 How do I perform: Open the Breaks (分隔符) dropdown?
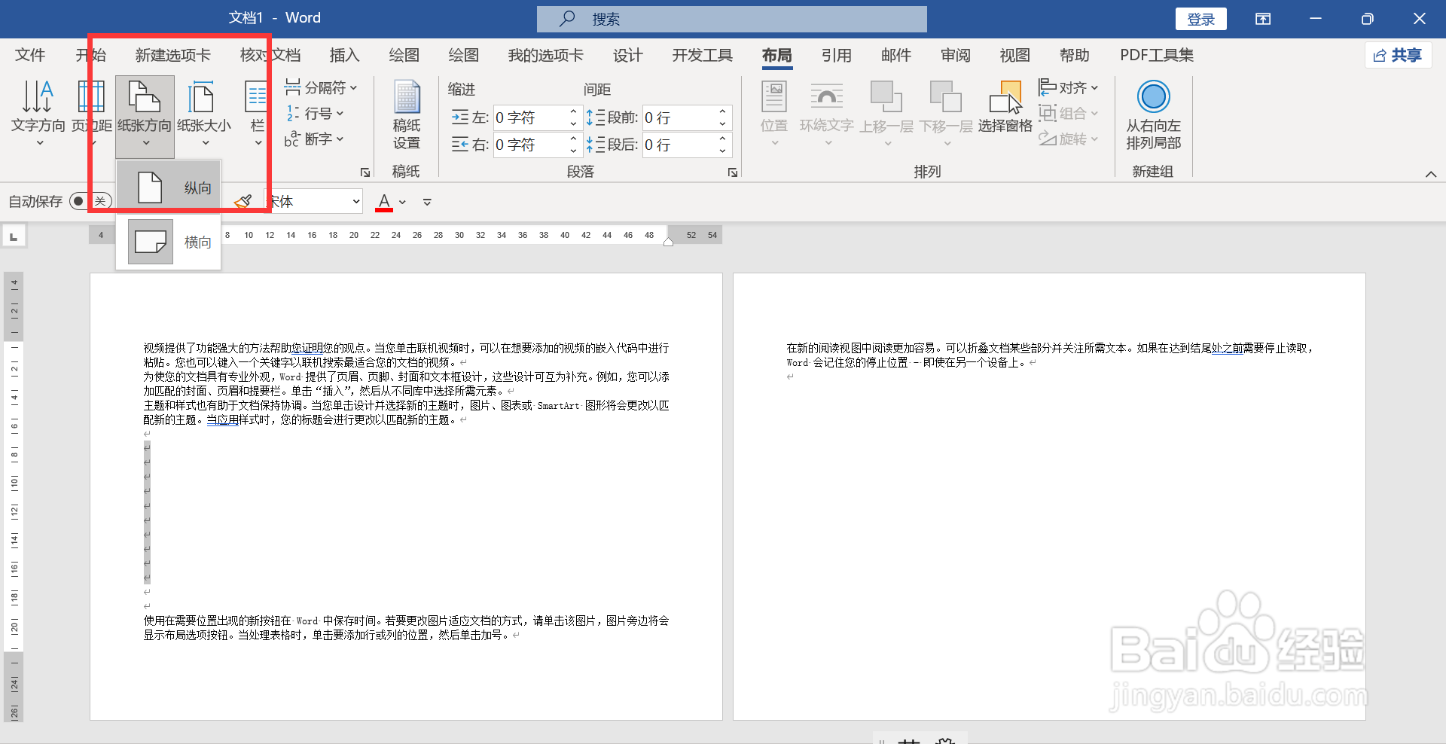321,88
